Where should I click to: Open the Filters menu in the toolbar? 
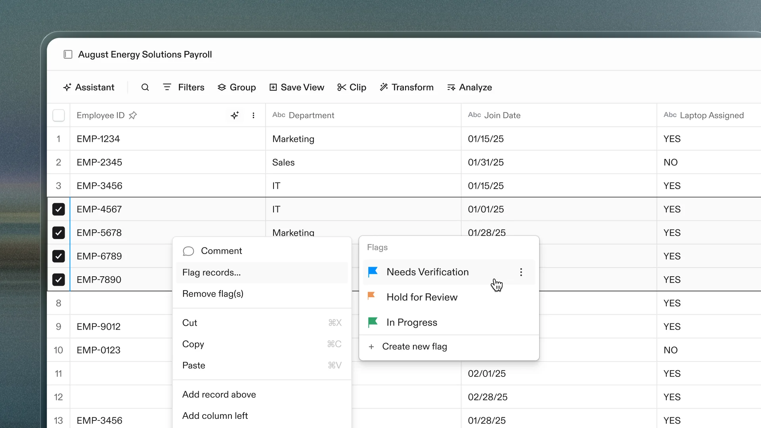(x=184, y=87)
